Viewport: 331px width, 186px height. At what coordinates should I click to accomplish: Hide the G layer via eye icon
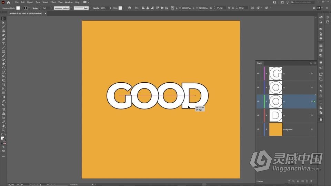(x=258, y=73)
